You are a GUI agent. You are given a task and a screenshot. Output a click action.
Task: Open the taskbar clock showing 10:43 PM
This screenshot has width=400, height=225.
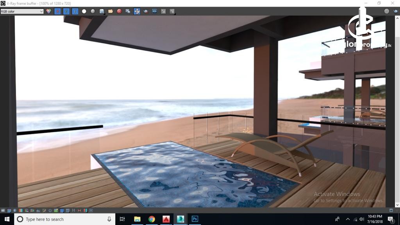(375, 219)
